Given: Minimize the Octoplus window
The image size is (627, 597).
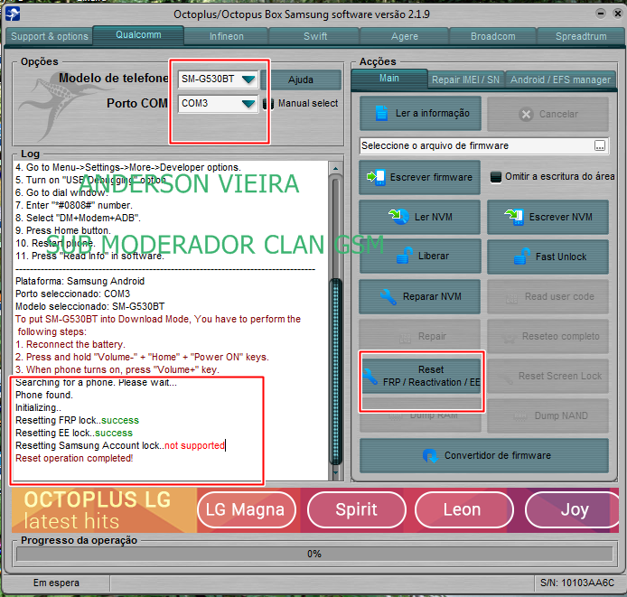Looking at the screenshot, I should coord(600,14).
